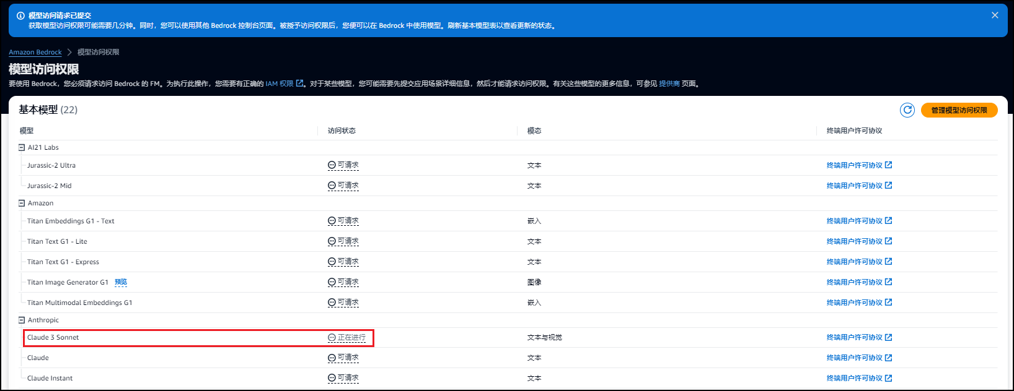Click the AI21 Labs group label

pyautogui.click(x=43, y=147)
